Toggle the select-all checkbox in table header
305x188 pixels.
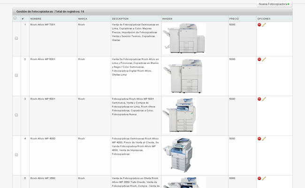click(15, 18)
